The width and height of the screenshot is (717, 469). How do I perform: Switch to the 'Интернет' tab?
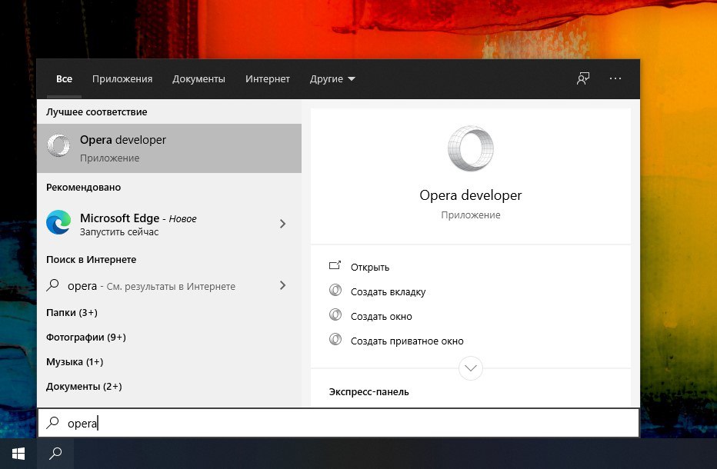[x=268, y=78]
